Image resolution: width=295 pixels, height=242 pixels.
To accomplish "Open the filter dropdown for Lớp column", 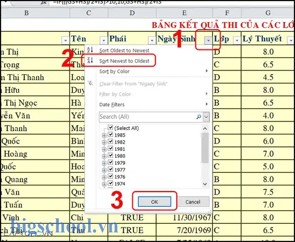I will [237, 40].
